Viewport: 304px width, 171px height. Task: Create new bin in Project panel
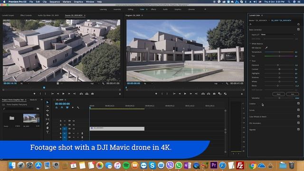(x=38, y=109)
